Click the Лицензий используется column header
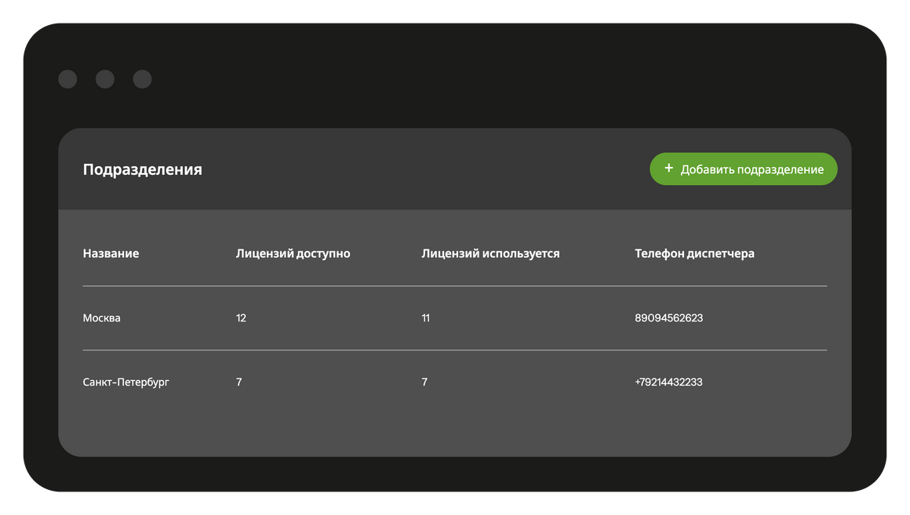 (490, 253)
